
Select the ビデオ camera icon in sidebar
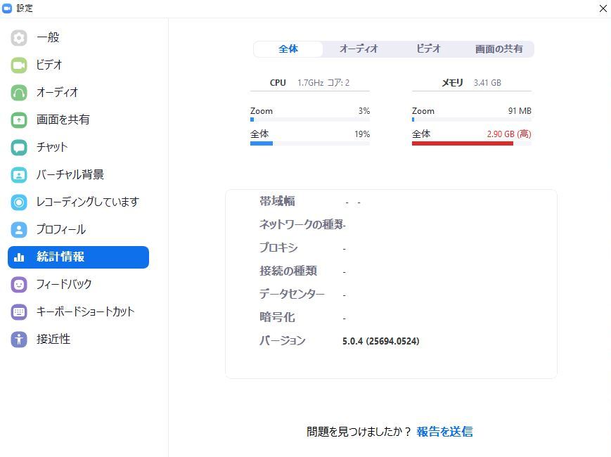pos(19,65)
